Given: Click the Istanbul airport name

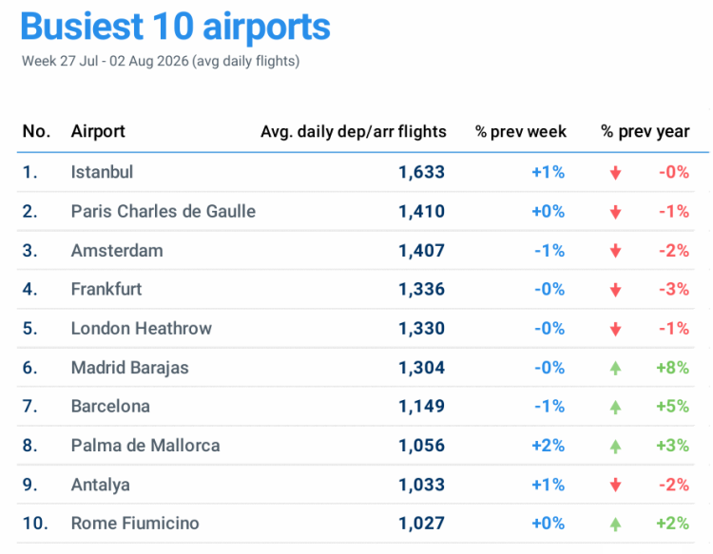Looking at the screenshot, I should coord(102,172).
